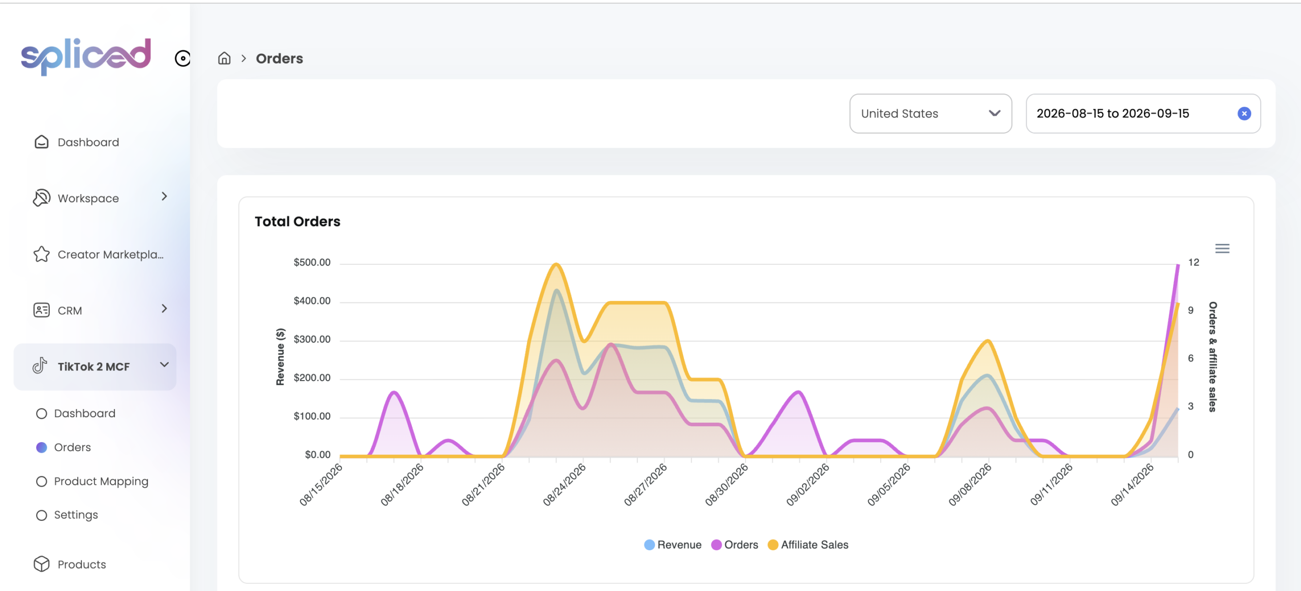Viewport: 1301px width, 591px height.
Task: Collapse the TikTok 2 MCF chevron
Action: [164, 364]
